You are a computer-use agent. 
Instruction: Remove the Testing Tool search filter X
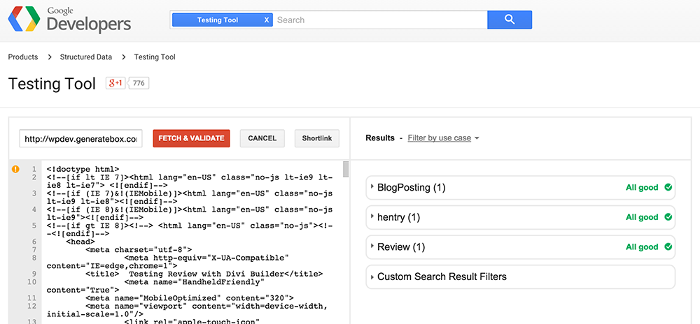[267, 20]
